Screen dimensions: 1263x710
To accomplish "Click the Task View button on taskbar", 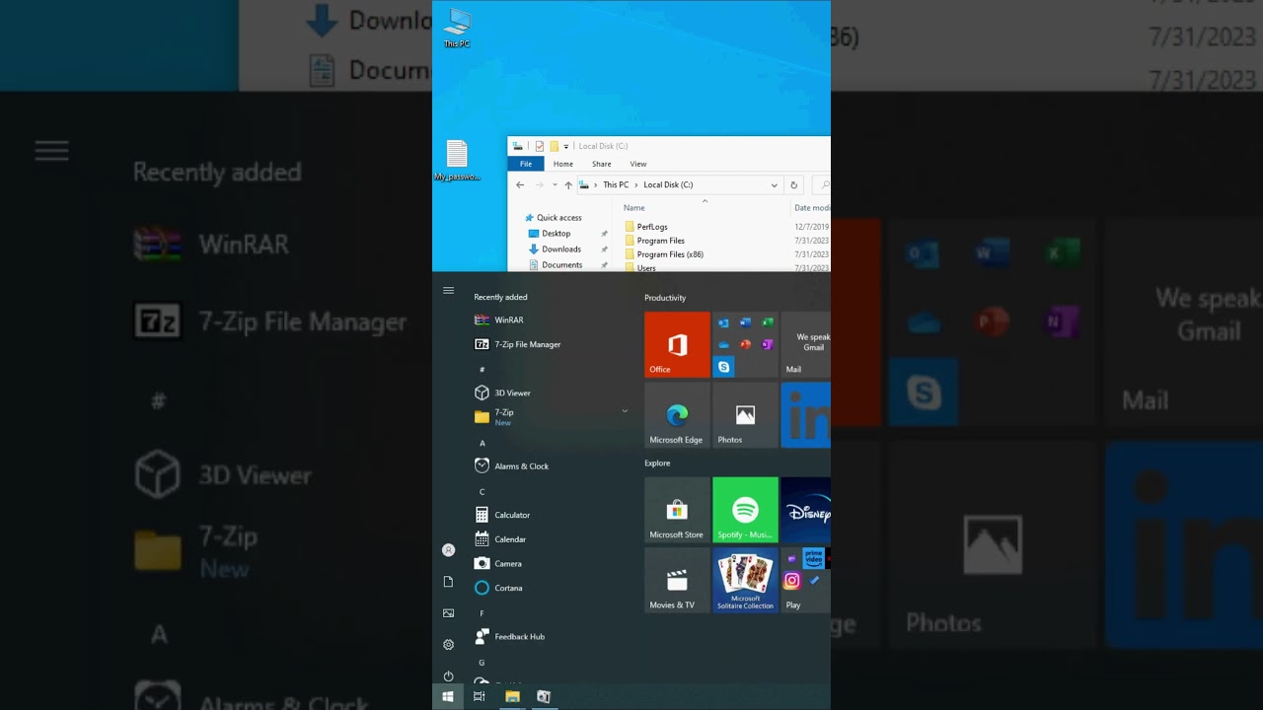I will point(480,696).
